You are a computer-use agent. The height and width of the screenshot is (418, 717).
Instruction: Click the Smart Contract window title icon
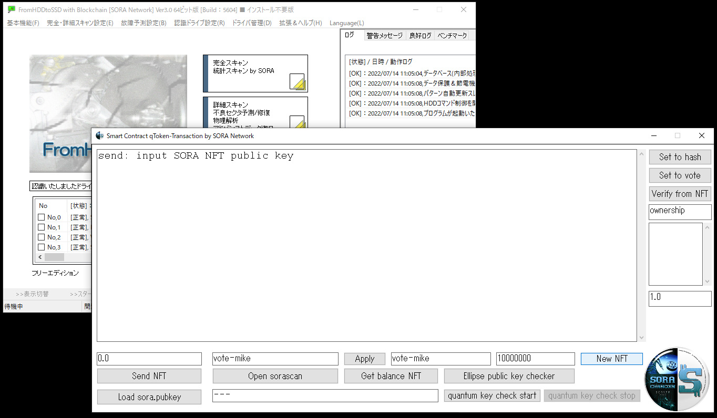(100, 135)
